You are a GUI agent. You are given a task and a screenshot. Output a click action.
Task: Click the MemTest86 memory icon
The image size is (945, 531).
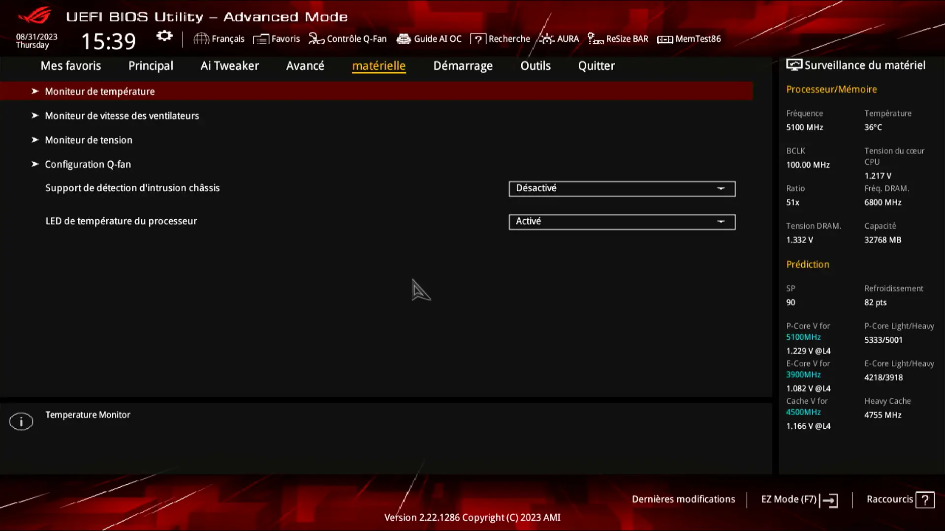tap(665, 39)
